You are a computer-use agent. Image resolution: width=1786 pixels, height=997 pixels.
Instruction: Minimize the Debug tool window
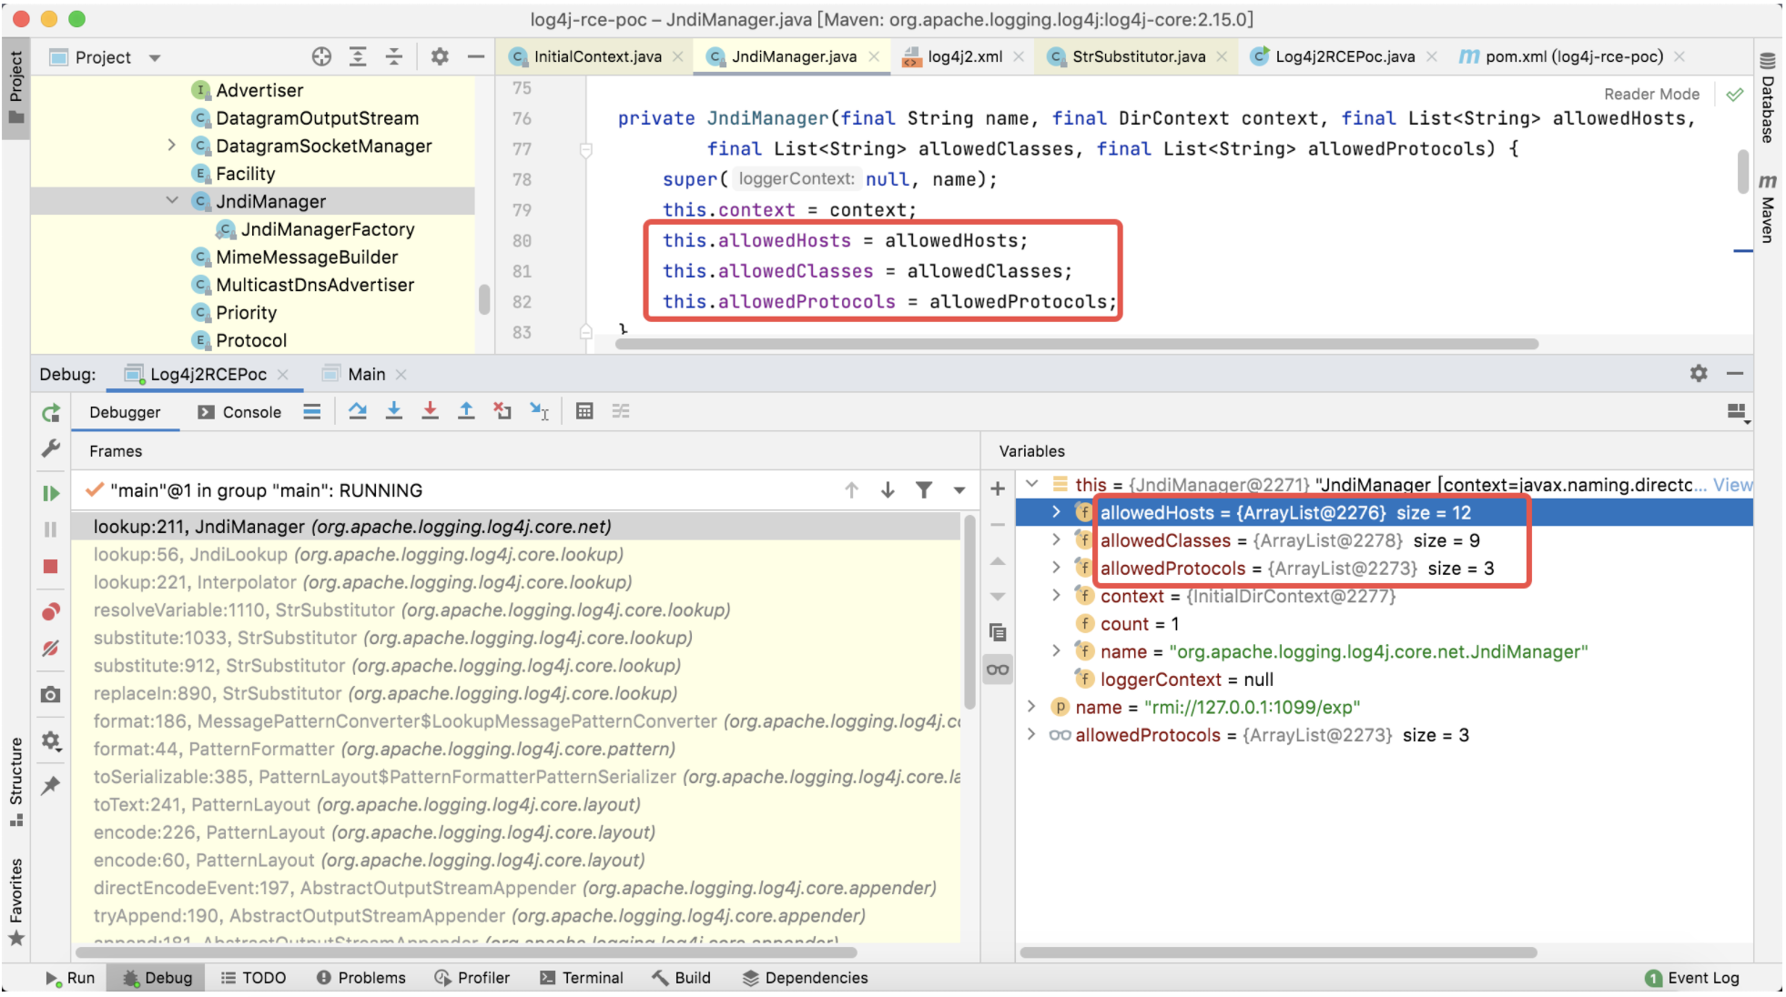coord(1735,374)
